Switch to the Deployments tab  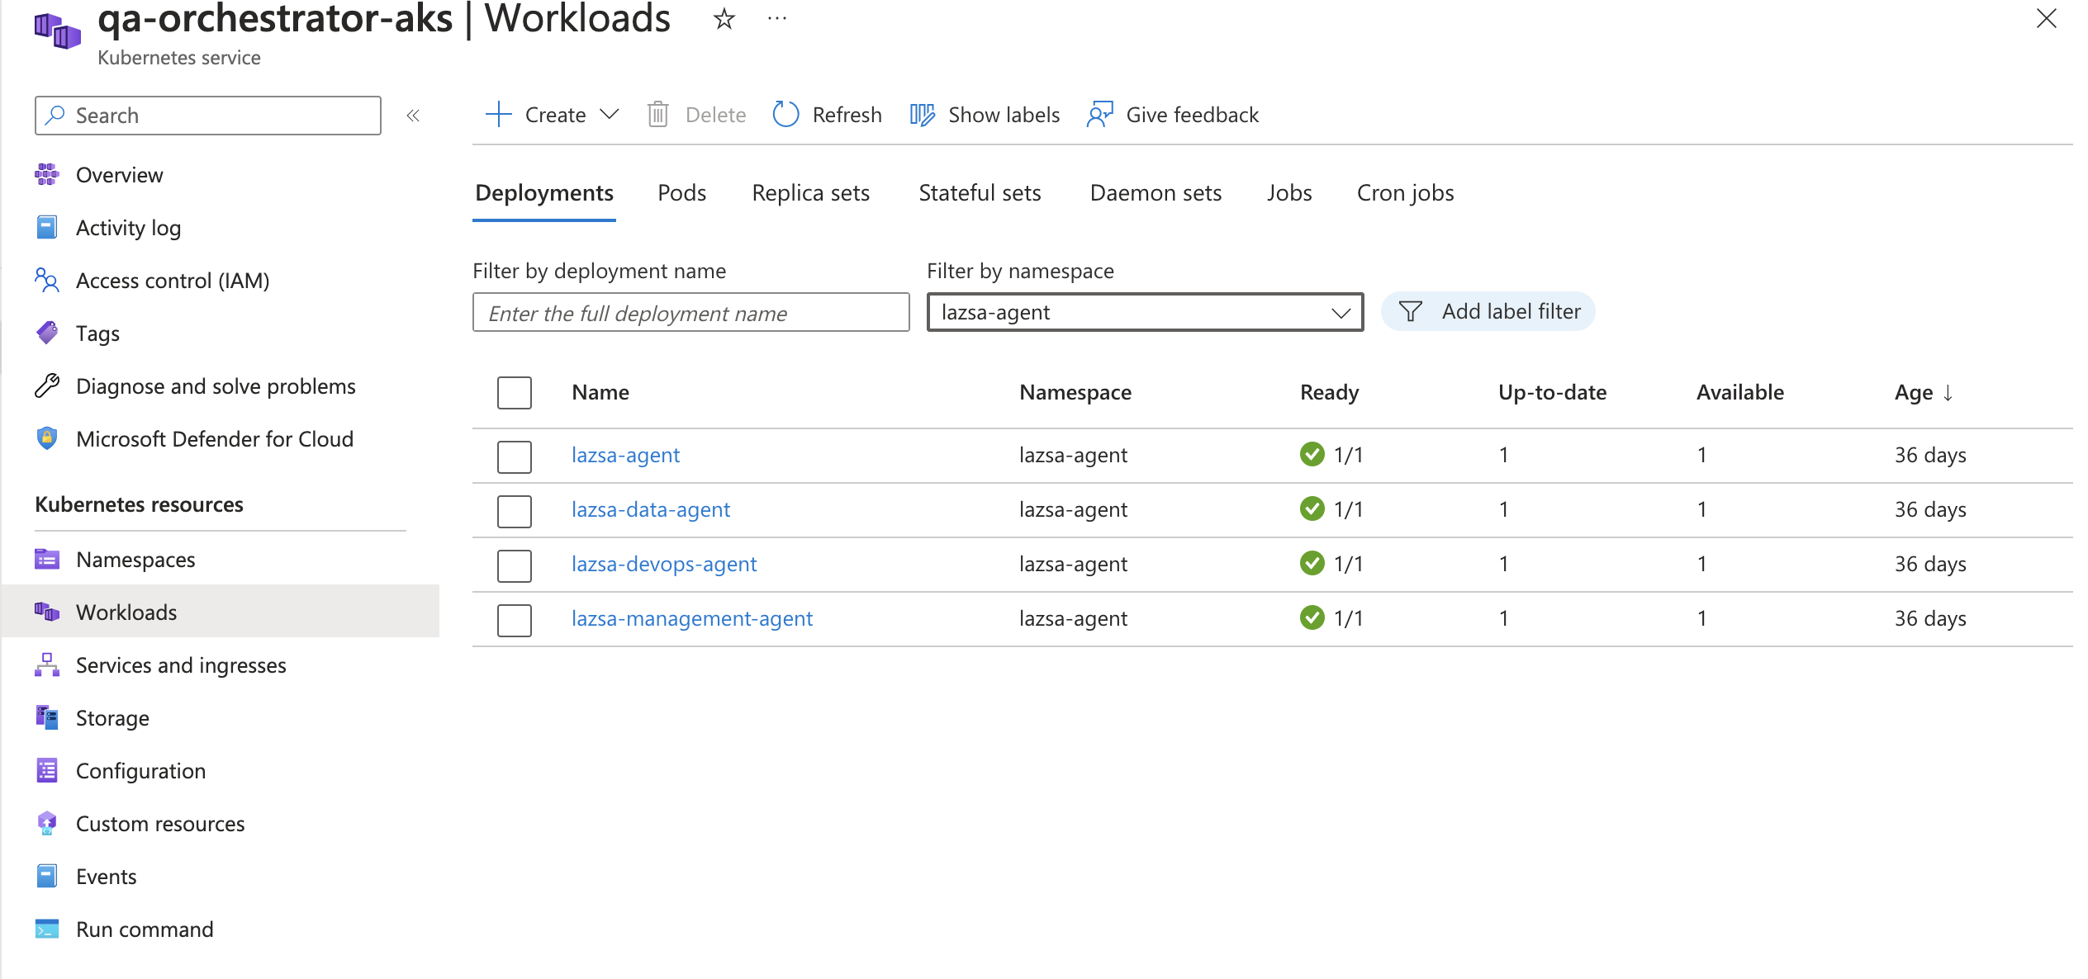tap(544, 192)
